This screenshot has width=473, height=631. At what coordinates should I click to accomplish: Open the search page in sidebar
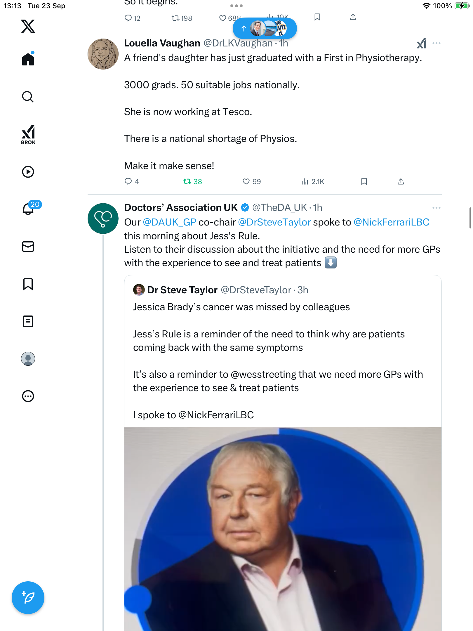click(x=28, y=97)
